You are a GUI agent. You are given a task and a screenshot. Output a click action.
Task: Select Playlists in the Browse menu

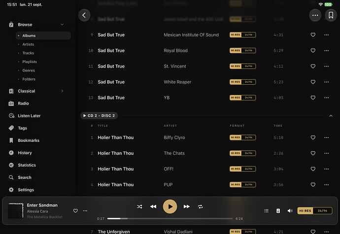click(30, 62)
